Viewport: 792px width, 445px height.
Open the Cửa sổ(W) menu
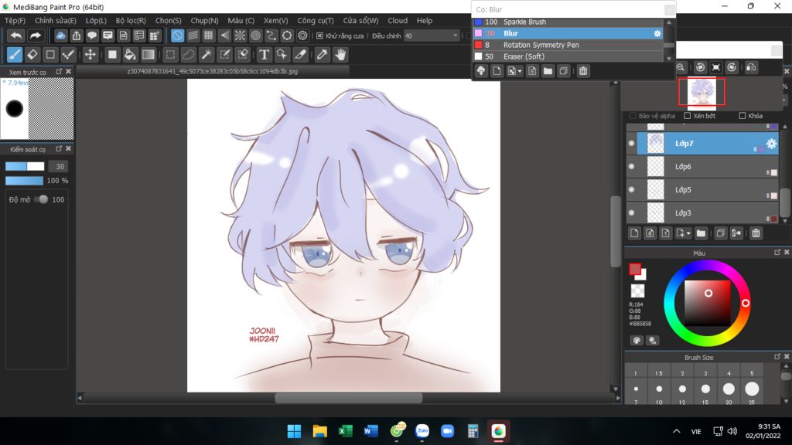click(360, 21)
